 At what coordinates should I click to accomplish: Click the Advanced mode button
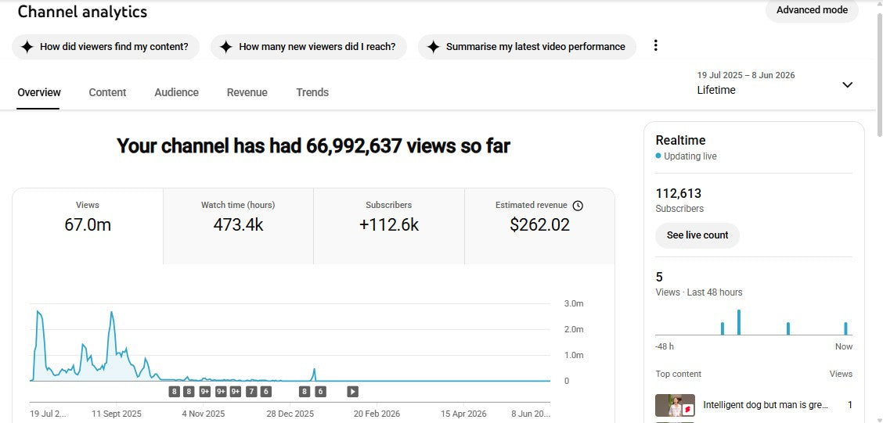point(812,10)
